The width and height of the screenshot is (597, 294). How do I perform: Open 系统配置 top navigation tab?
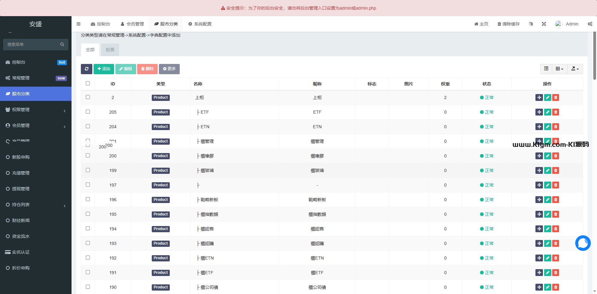(200, 24)
